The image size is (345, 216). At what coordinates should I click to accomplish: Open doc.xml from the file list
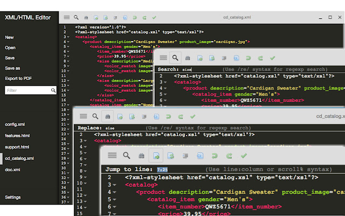(x=12, y=170)
